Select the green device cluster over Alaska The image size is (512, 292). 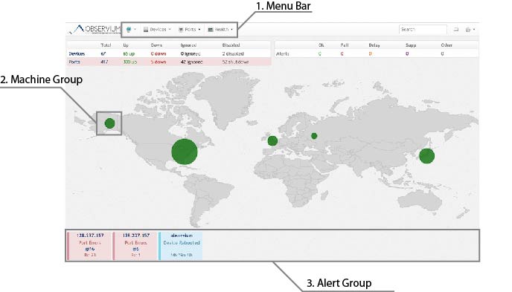(x=109, y=123)
